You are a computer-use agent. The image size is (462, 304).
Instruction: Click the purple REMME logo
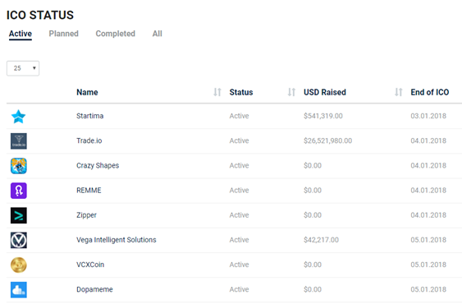pos(19,191)
